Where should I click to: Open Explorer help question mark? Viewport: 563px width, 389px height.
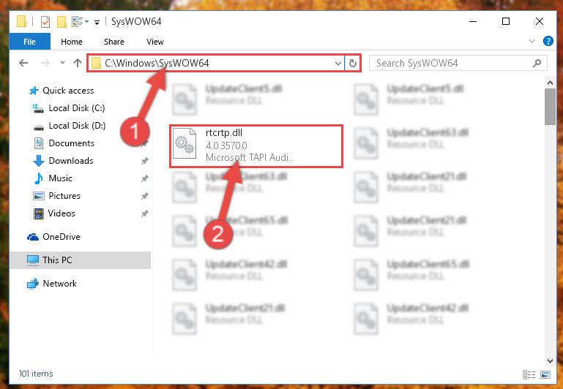[548, 41]
